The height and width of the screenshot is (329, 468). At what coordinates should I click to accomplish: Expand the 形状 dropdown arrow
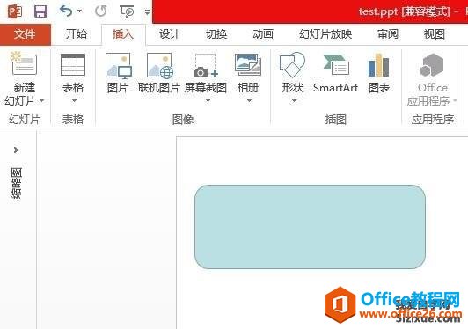pos(294,101)
